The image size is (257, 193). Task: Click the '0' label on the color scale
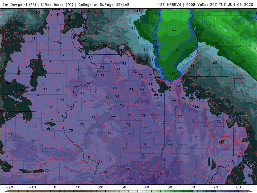click(55, 187)
